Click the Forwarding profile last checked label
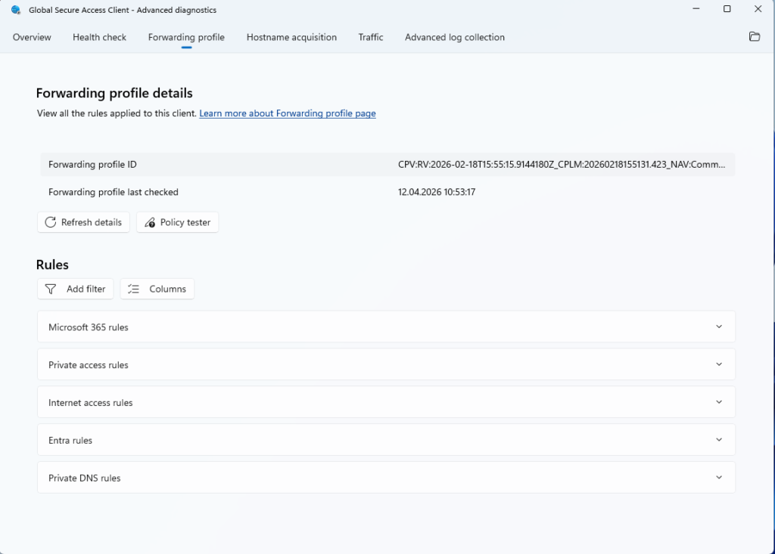This screenshot has width=775, height=554. point(114,192)
